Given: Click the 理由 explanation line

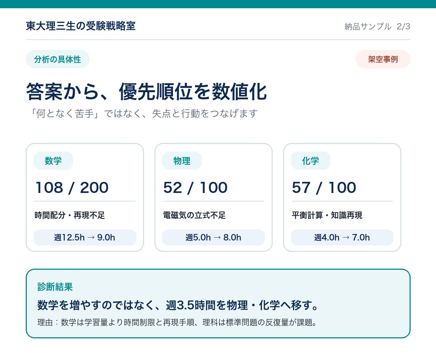Looking at the screenshot, I should [177, 322].
